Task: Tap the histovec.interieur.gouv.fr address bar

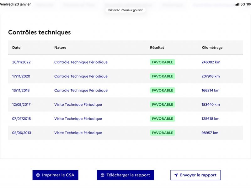Action: (x=125, y=10)
